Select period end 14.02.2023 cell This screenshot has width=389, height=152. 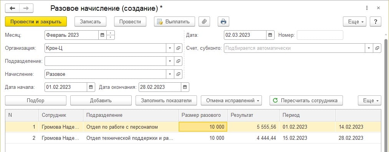click(358, 127)
